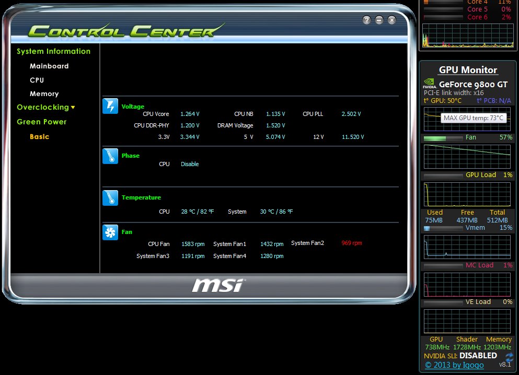Click the PCI-E link width: x16 text

454,93
